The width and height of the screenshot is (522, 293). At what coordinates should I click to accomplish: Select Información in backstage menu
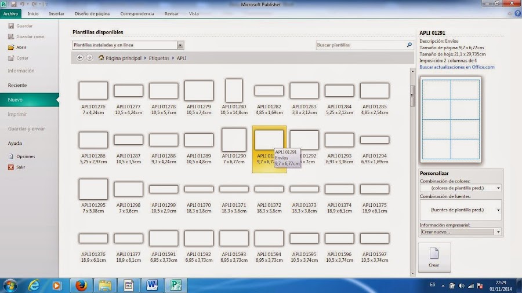[x=21, y=71]
